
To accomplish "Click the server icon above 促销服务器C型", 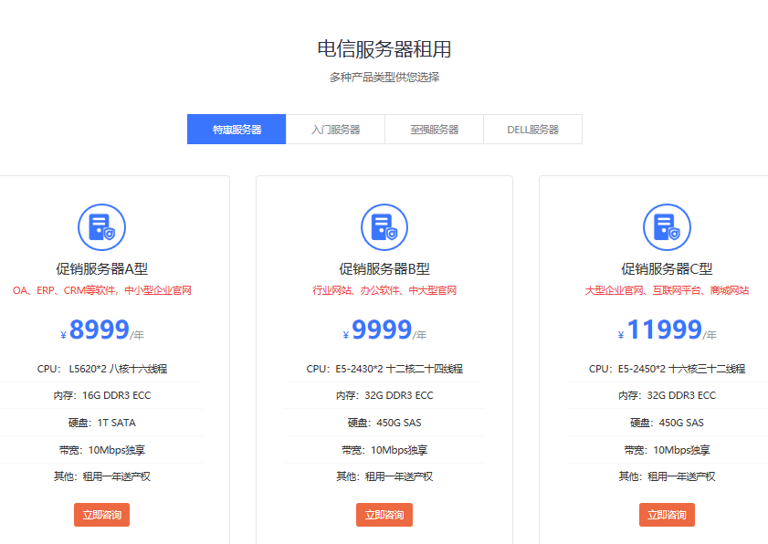I will (667, 227).
